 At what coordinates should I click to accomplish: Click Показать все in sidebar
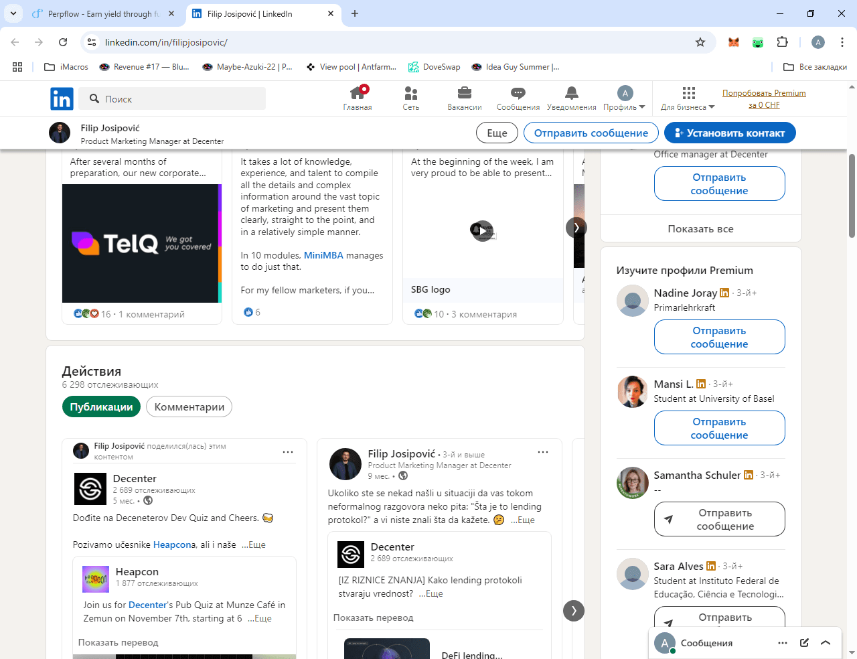(700, 228)
